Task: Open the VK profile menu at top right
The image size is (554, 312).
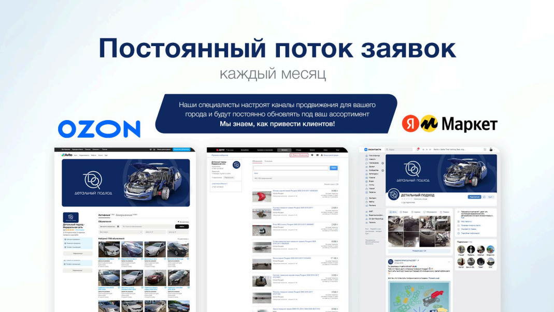Action: pyautogui.click(x=491, y=150)
